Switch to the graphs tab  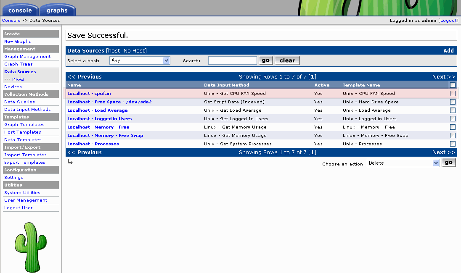pyautogui.click(x=57, y=10)
